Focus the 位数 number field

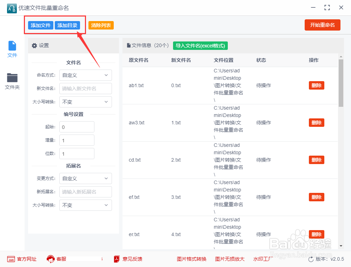pos(77,154)
